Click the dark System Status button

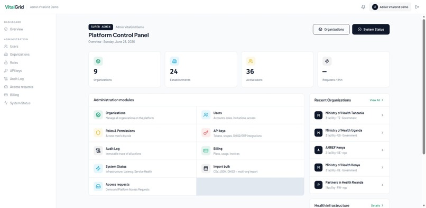371,29
